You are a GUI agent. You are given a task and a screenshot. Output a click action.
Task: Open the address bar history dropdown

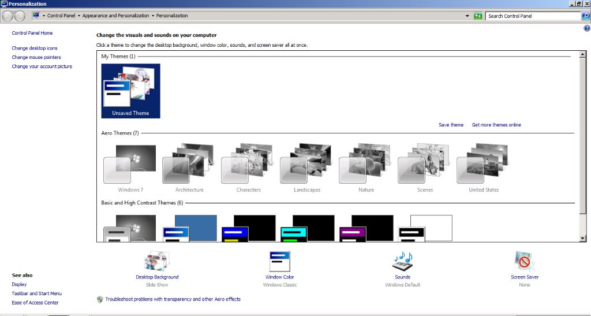tap(467, 16)
